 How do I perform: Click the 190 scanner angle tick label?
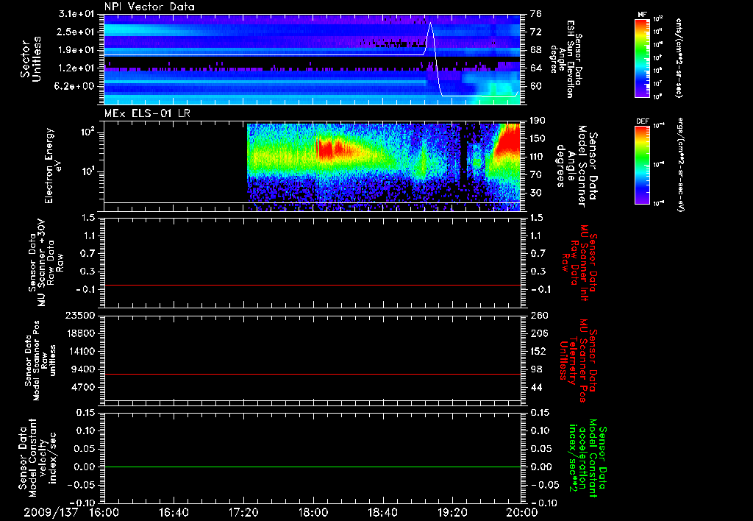[x=538, y=121]
